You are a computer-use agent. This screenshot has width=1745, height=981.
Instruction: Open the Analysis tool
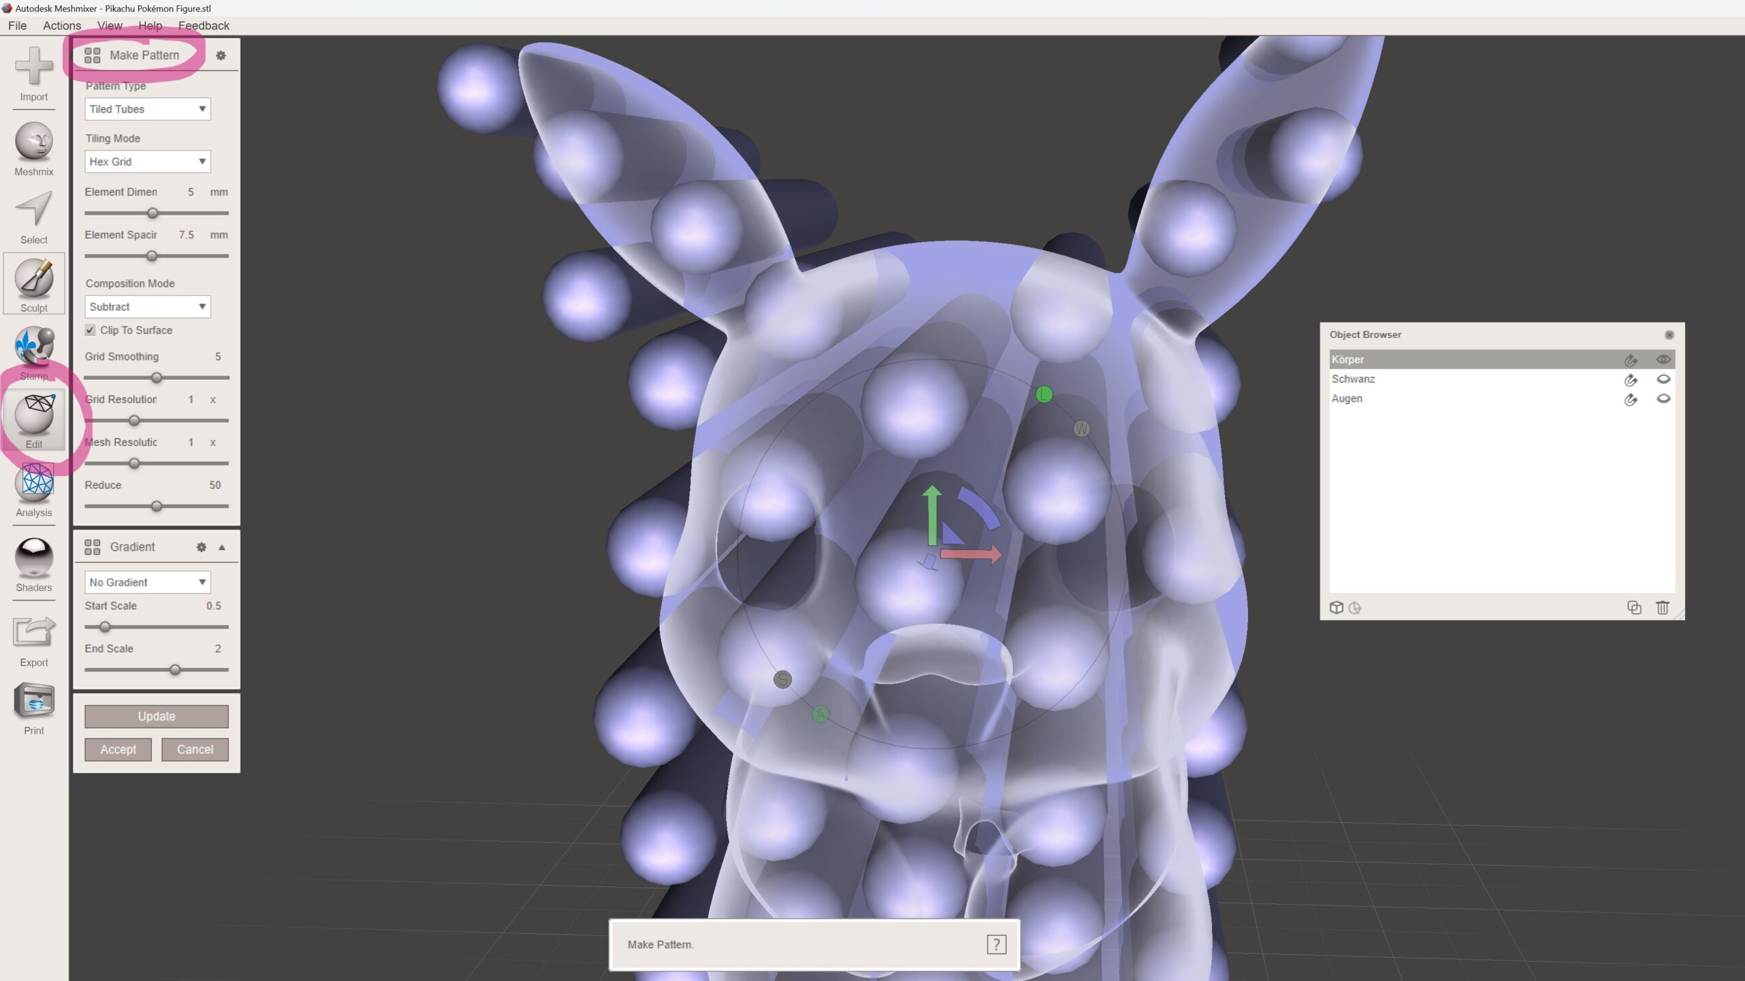coord(33,484)
